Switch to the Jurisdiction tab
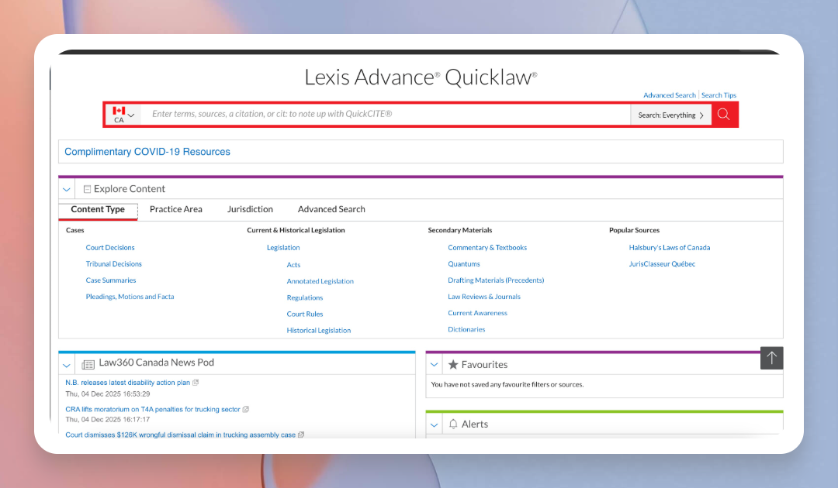This screenshot has width=838, height=488. [250, 209]
